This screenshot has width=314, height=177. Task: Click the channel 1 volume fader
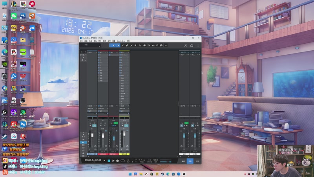pos(92,135)
